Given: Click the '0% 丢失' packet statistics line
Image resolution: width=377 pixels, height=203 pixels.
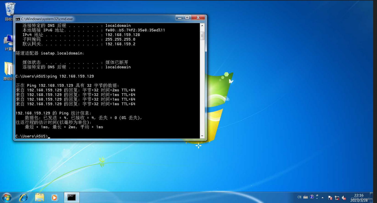Looking at the screenshot, I should point(84,118).
